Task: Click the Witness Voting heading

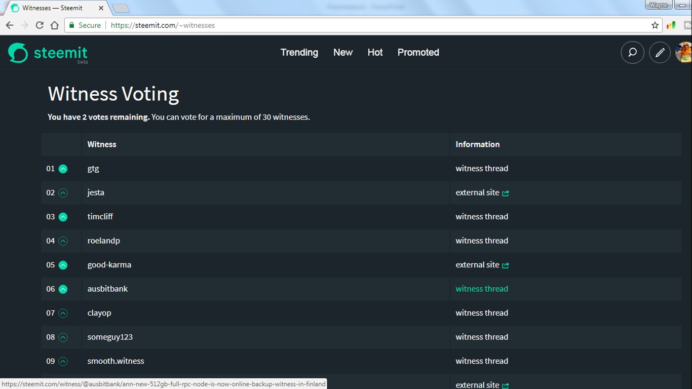Action: tap(113, 94)
